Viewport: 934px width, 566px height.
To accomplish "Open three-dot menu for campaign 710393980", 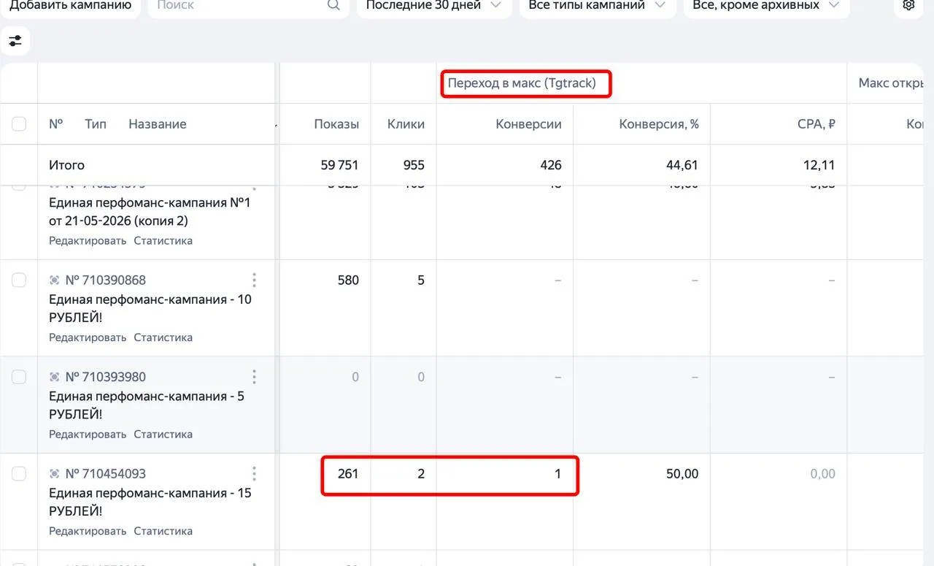I will click(x=254, y=377).
